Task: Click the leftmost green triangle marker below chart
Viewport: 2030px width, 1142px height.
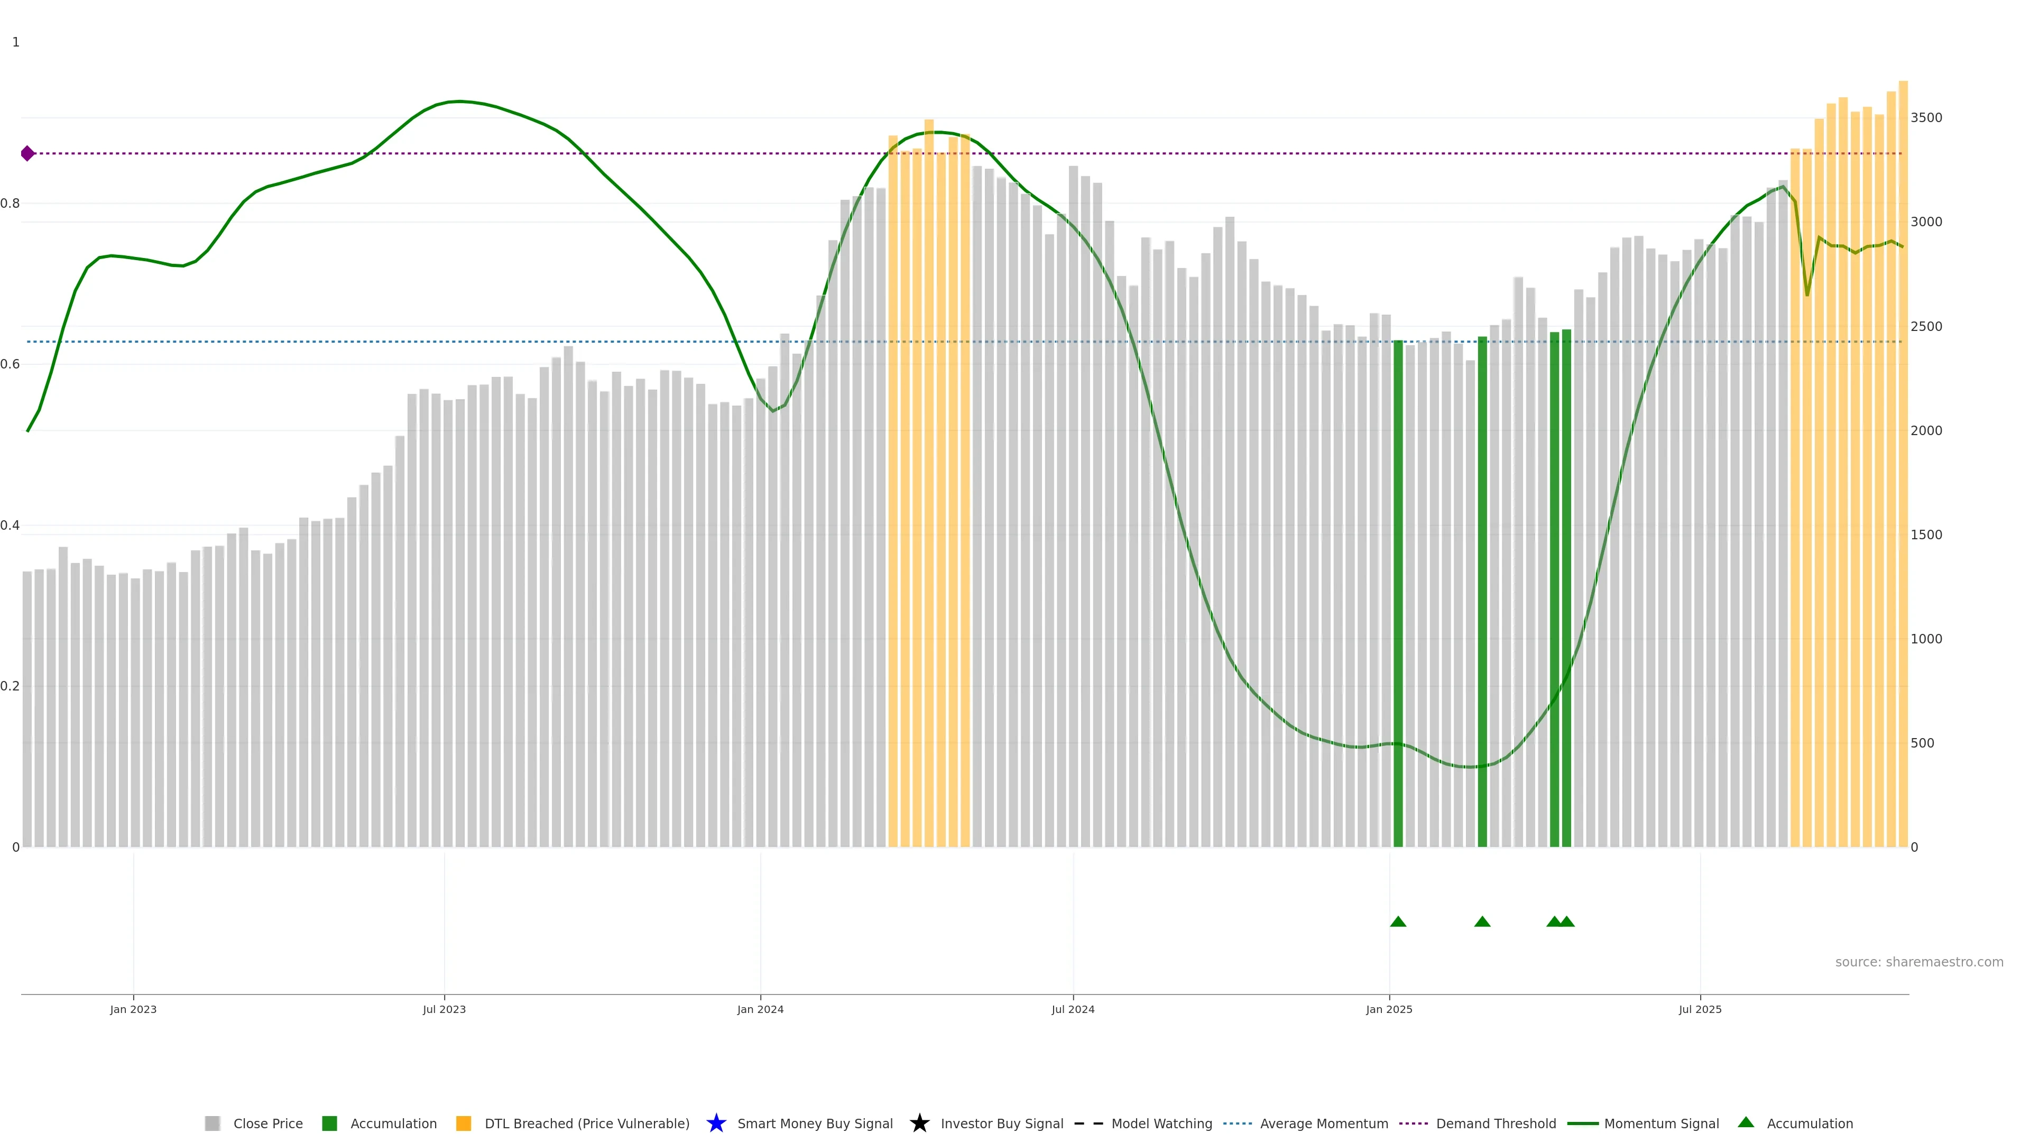Action: click(x=1398, y=922)
